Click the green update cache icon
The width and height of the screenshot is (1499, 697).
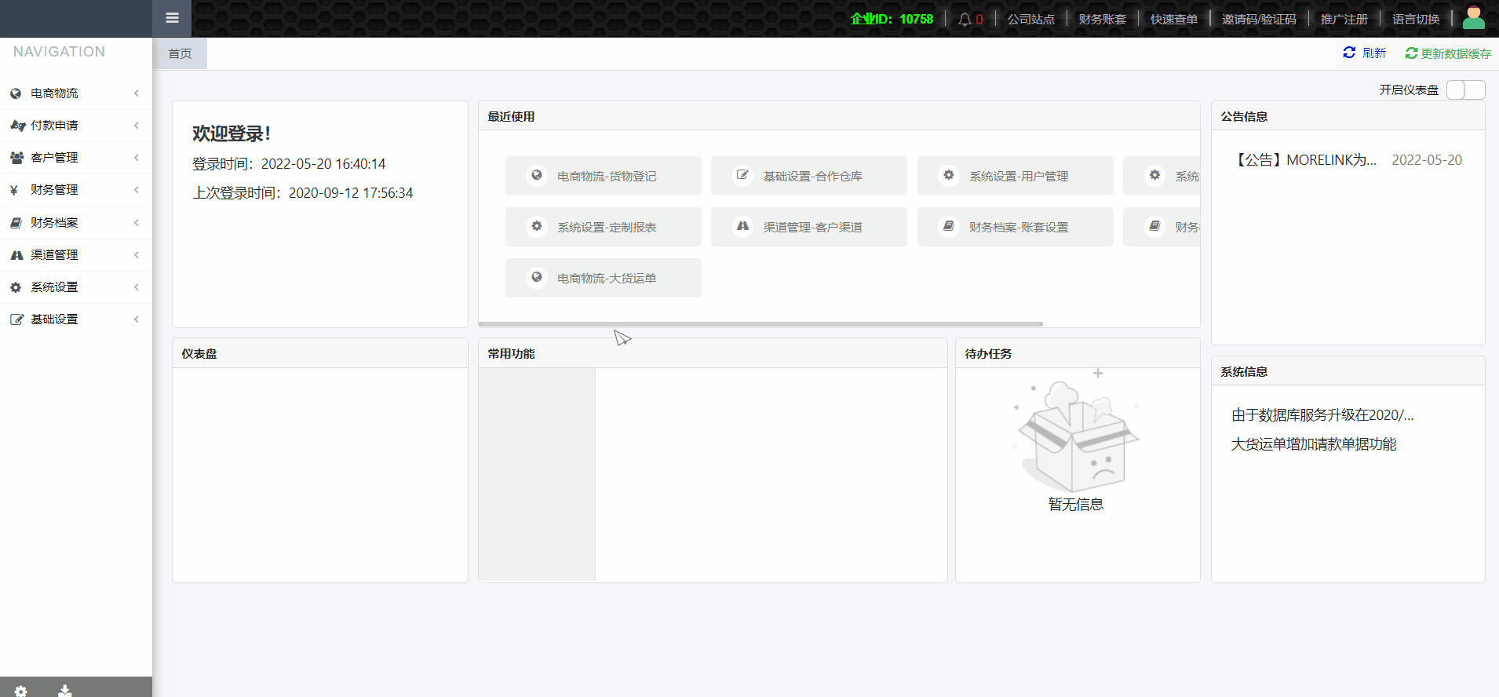point(1411,53)
